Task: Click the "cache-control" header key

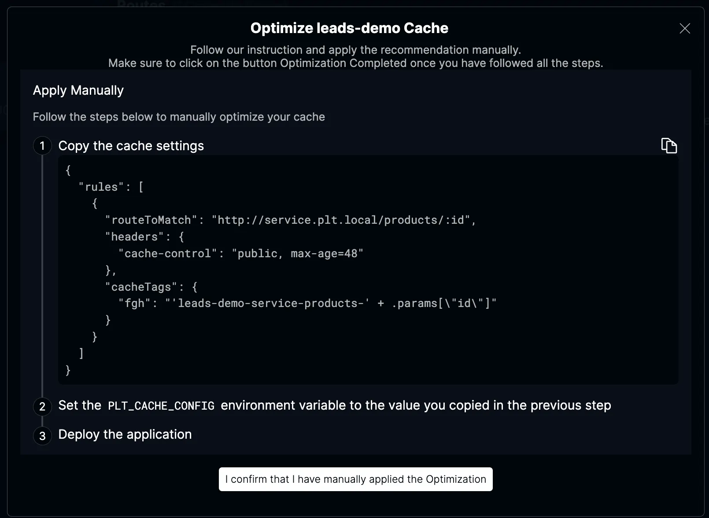Action: coord(168,253)
